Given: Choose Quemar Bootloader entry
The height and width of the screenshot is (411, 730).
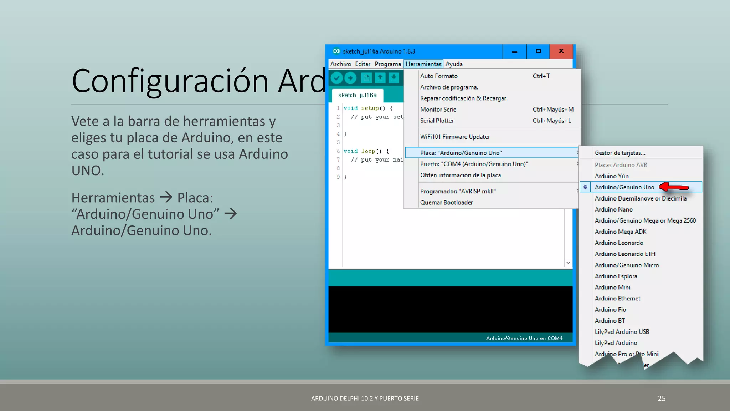Looking at the screenshot, I should click(x=492, y=202).
